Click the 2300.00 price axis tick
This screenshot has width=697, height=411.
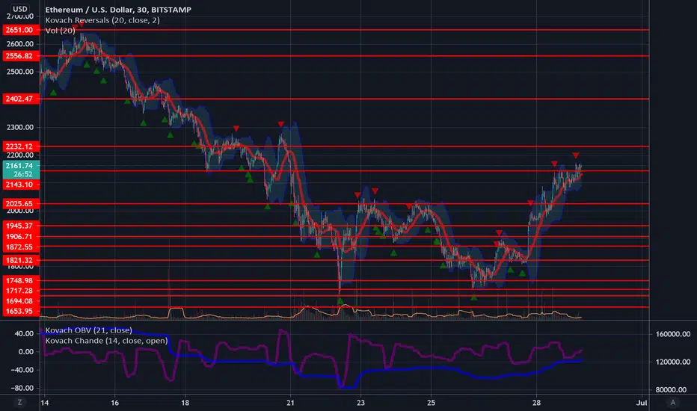20,127
